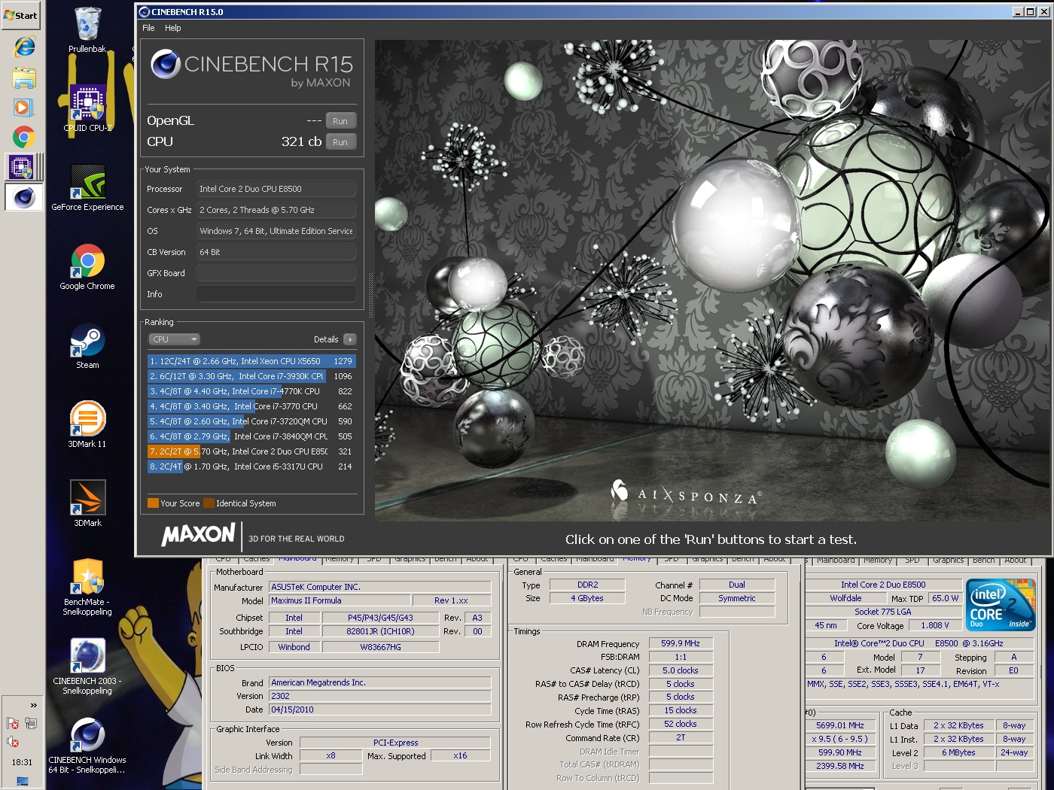The height and width of the screenshot is (790, 1054).
Task: Select the Core i7-3840QM ranking row
Action: [x=251, y=436]
